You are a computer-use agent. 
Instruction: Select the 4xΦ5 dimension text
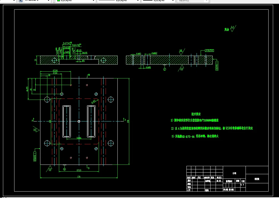coord(148,67)
